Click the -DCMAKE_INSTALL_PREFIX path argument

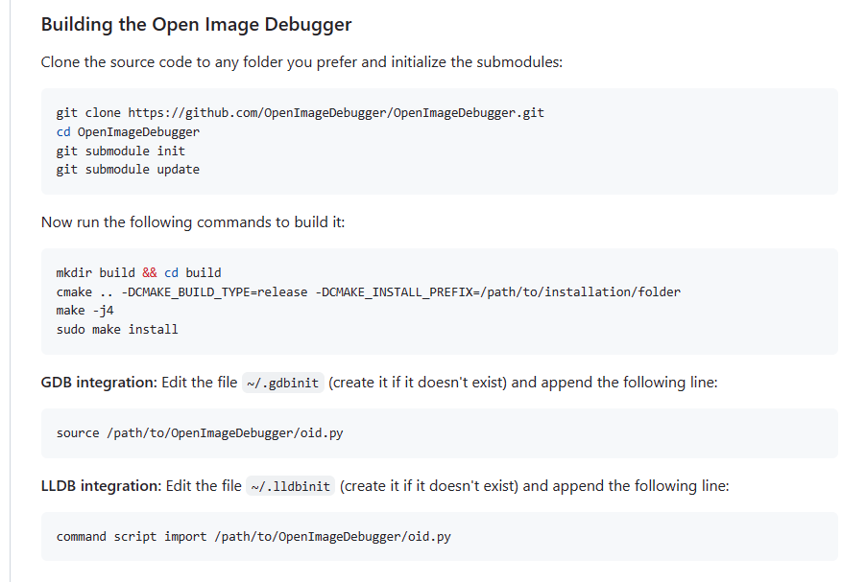click(497, 292)
